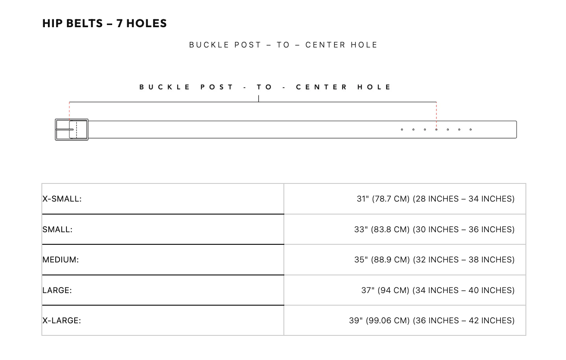
Task: Click the red dashed line at the buckle post
Action: click(69, 111)
